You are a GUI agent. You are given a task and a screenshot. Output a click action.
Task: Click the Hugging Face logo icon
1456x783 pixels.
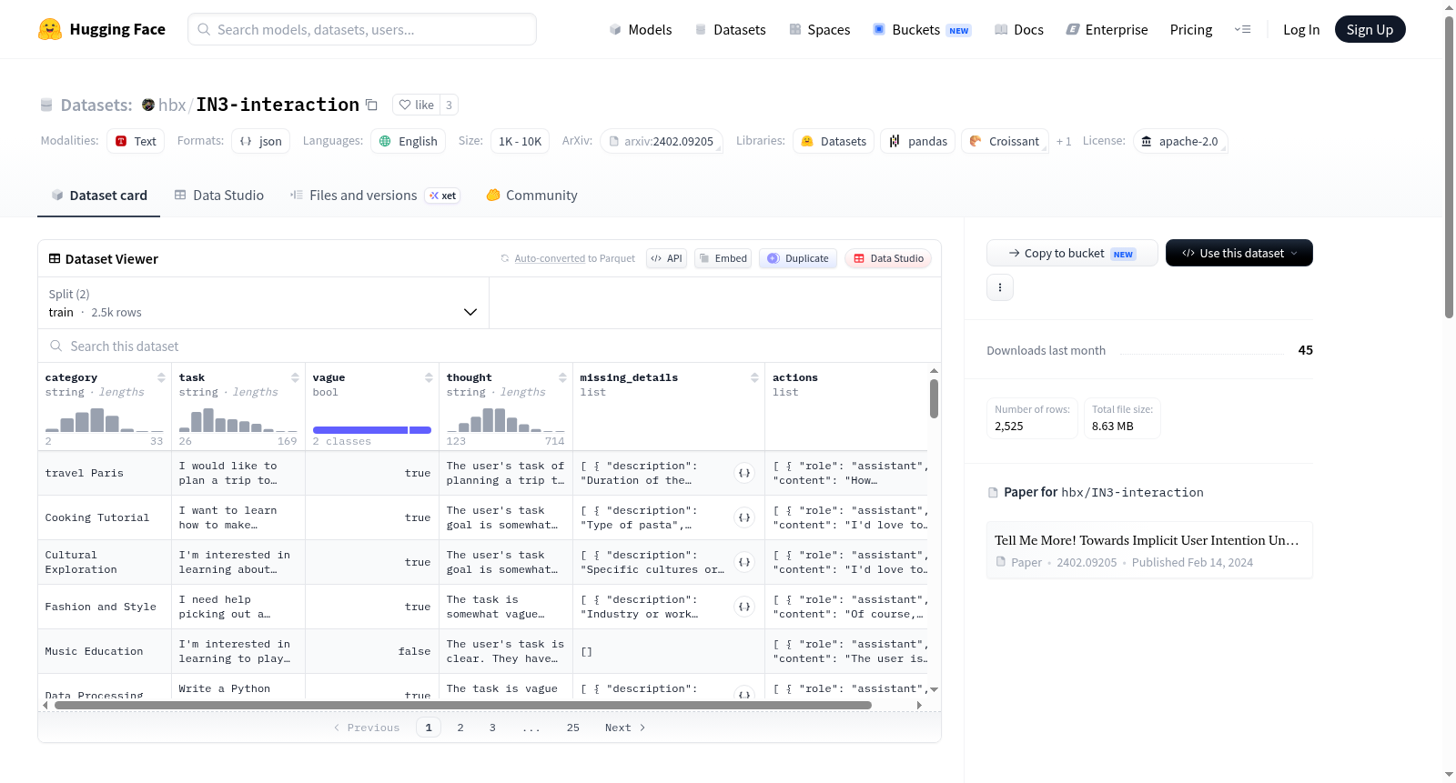tap(50, 29)
